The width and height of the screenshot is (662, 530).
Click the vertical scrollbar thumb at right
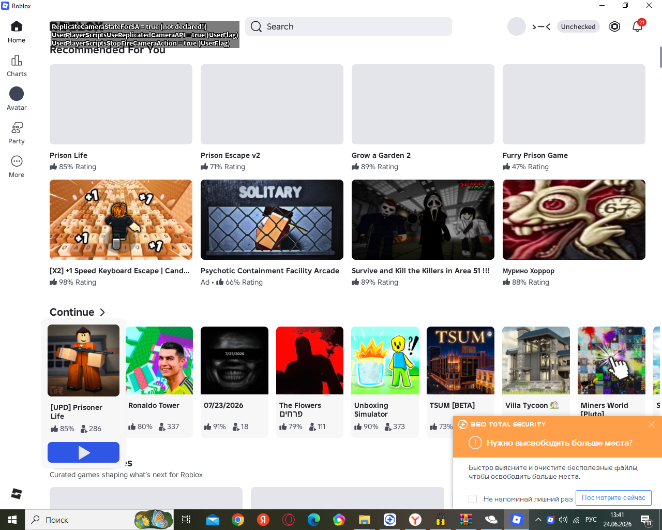click(660, 57)
